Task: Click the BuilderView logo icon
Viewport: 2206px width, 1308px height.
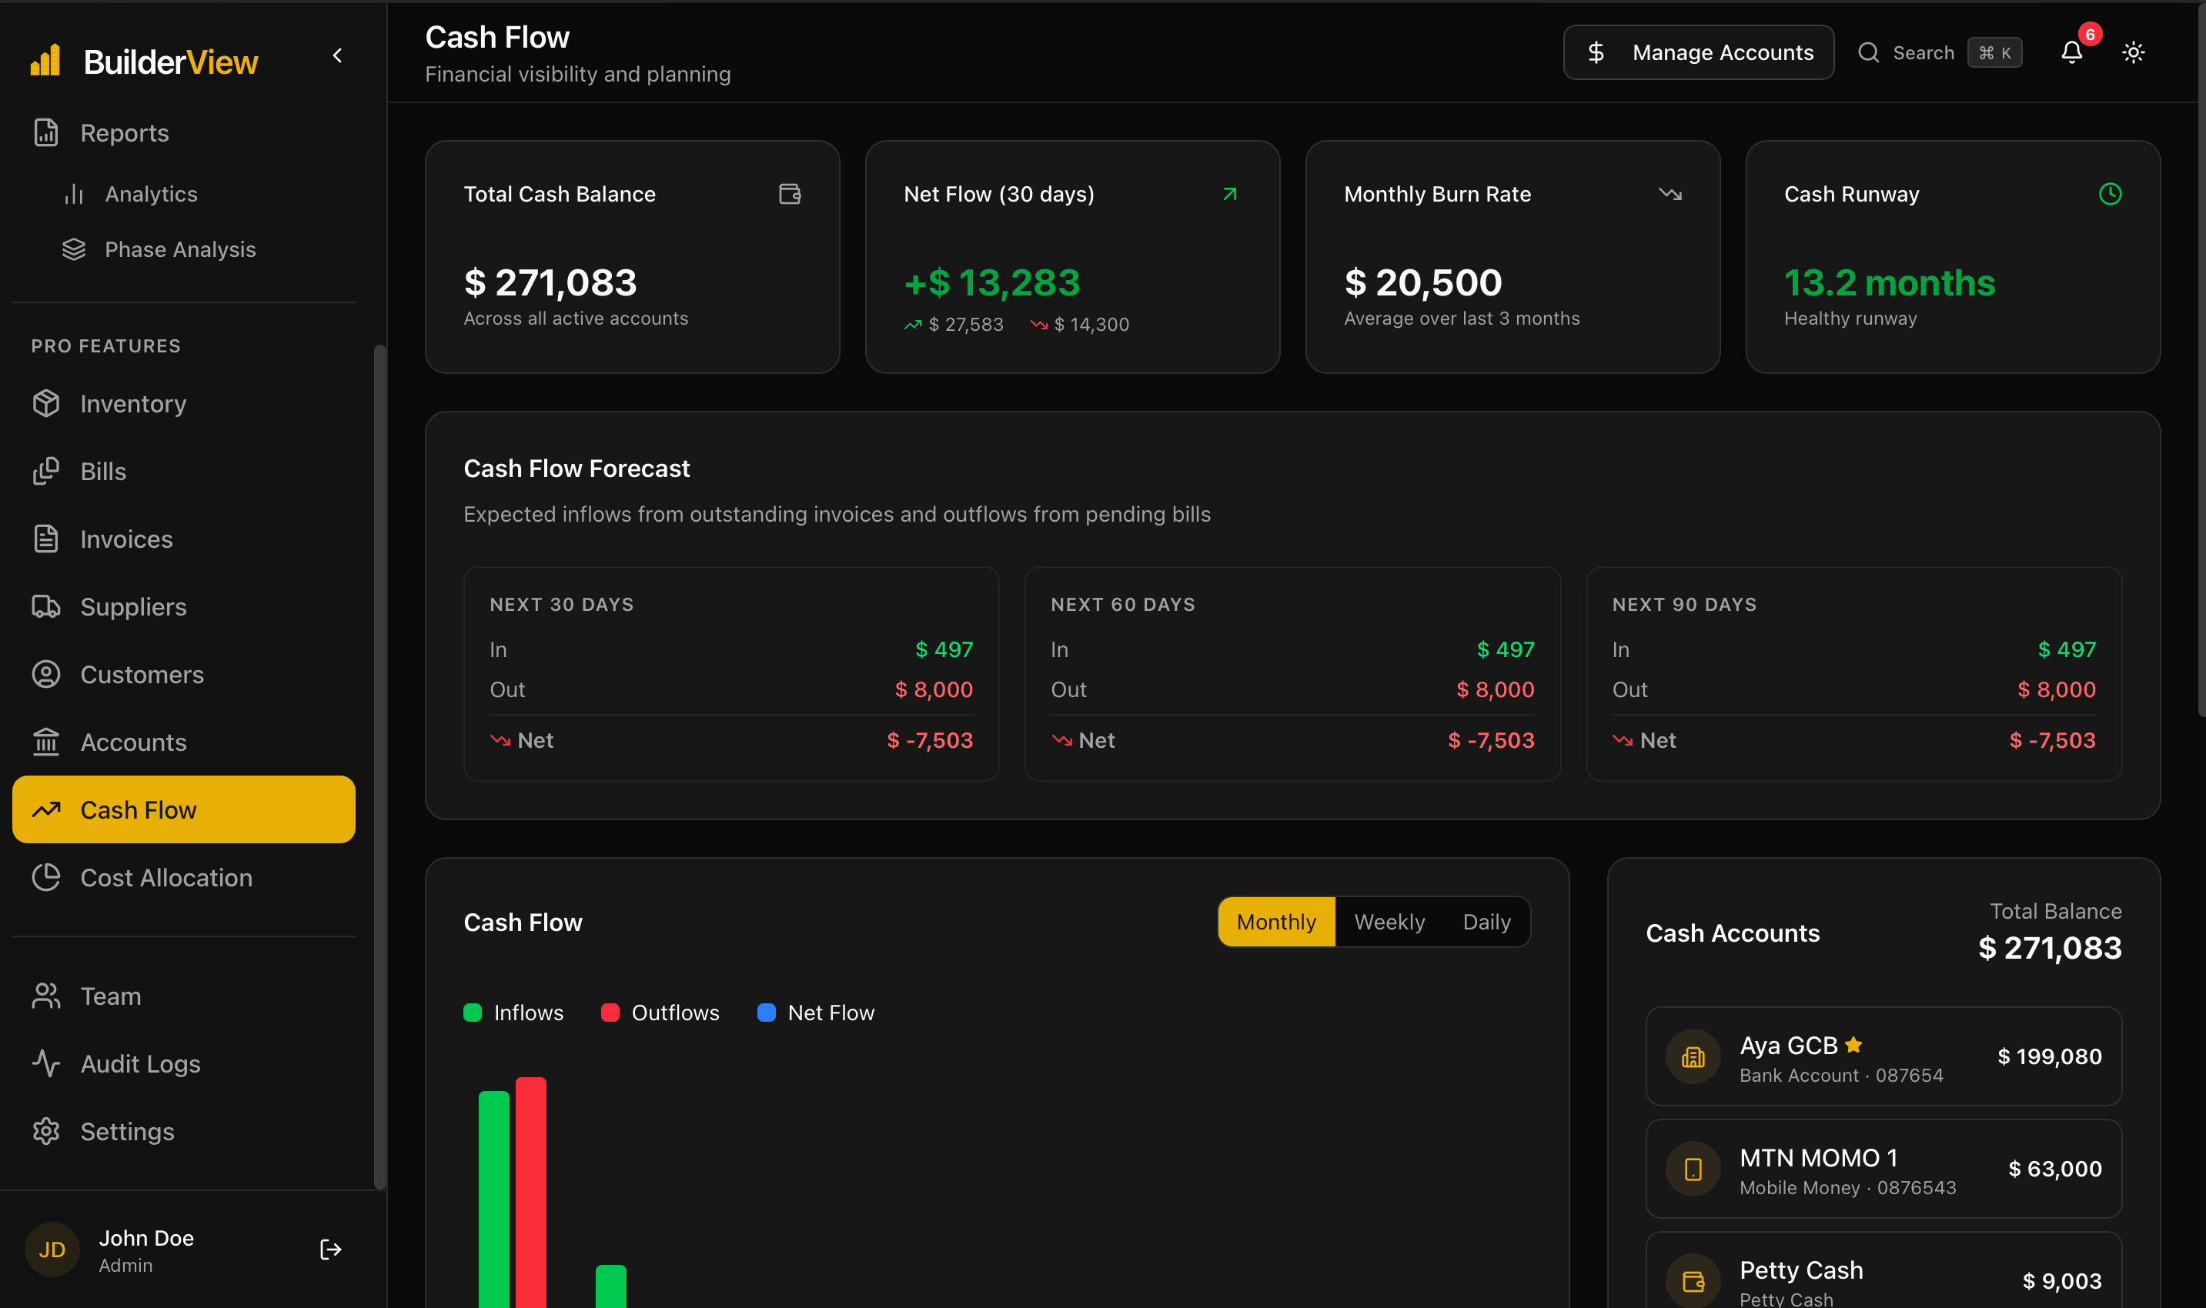Action: [46, 60]
